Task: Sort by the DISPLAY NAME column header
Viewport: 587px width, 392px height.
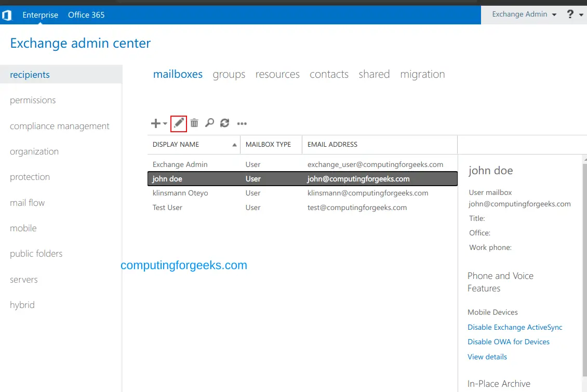Action: (x=176, y=145)
